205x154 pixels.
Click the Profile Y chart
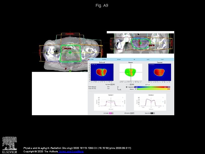(110, 102)
